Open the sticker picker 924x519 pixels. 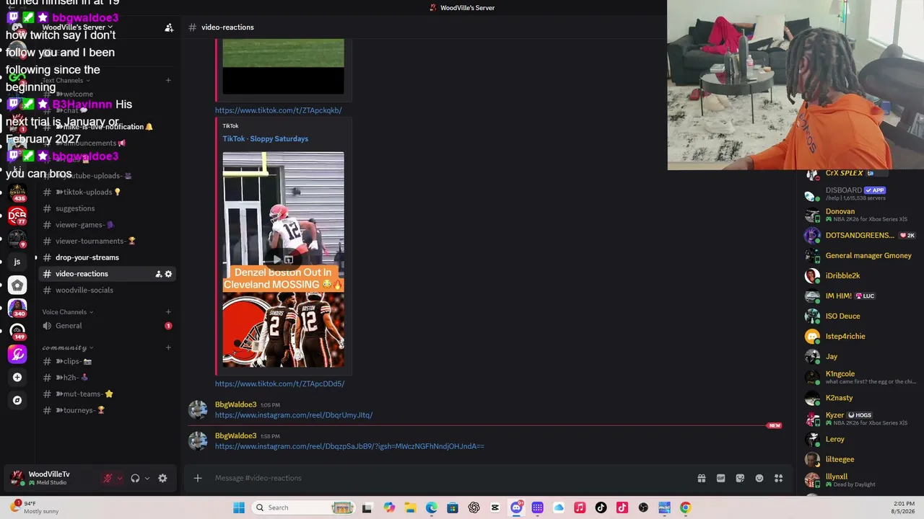pos(740,478)
